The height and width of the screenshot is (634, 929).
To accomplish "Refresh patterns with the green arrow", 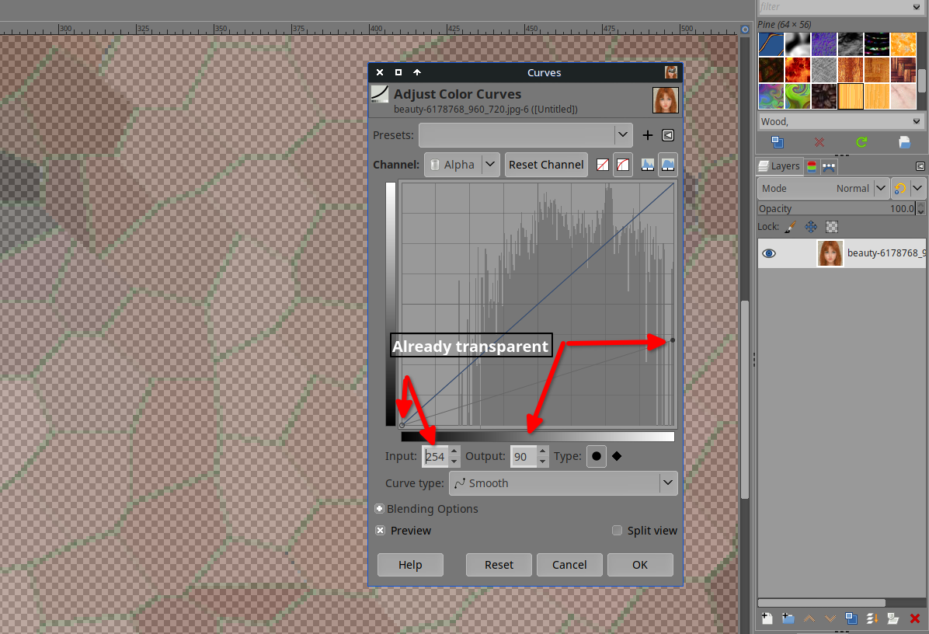I will pos(861,142).
